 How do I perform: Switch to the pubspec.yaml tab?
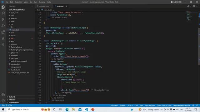tap(44, 6)
